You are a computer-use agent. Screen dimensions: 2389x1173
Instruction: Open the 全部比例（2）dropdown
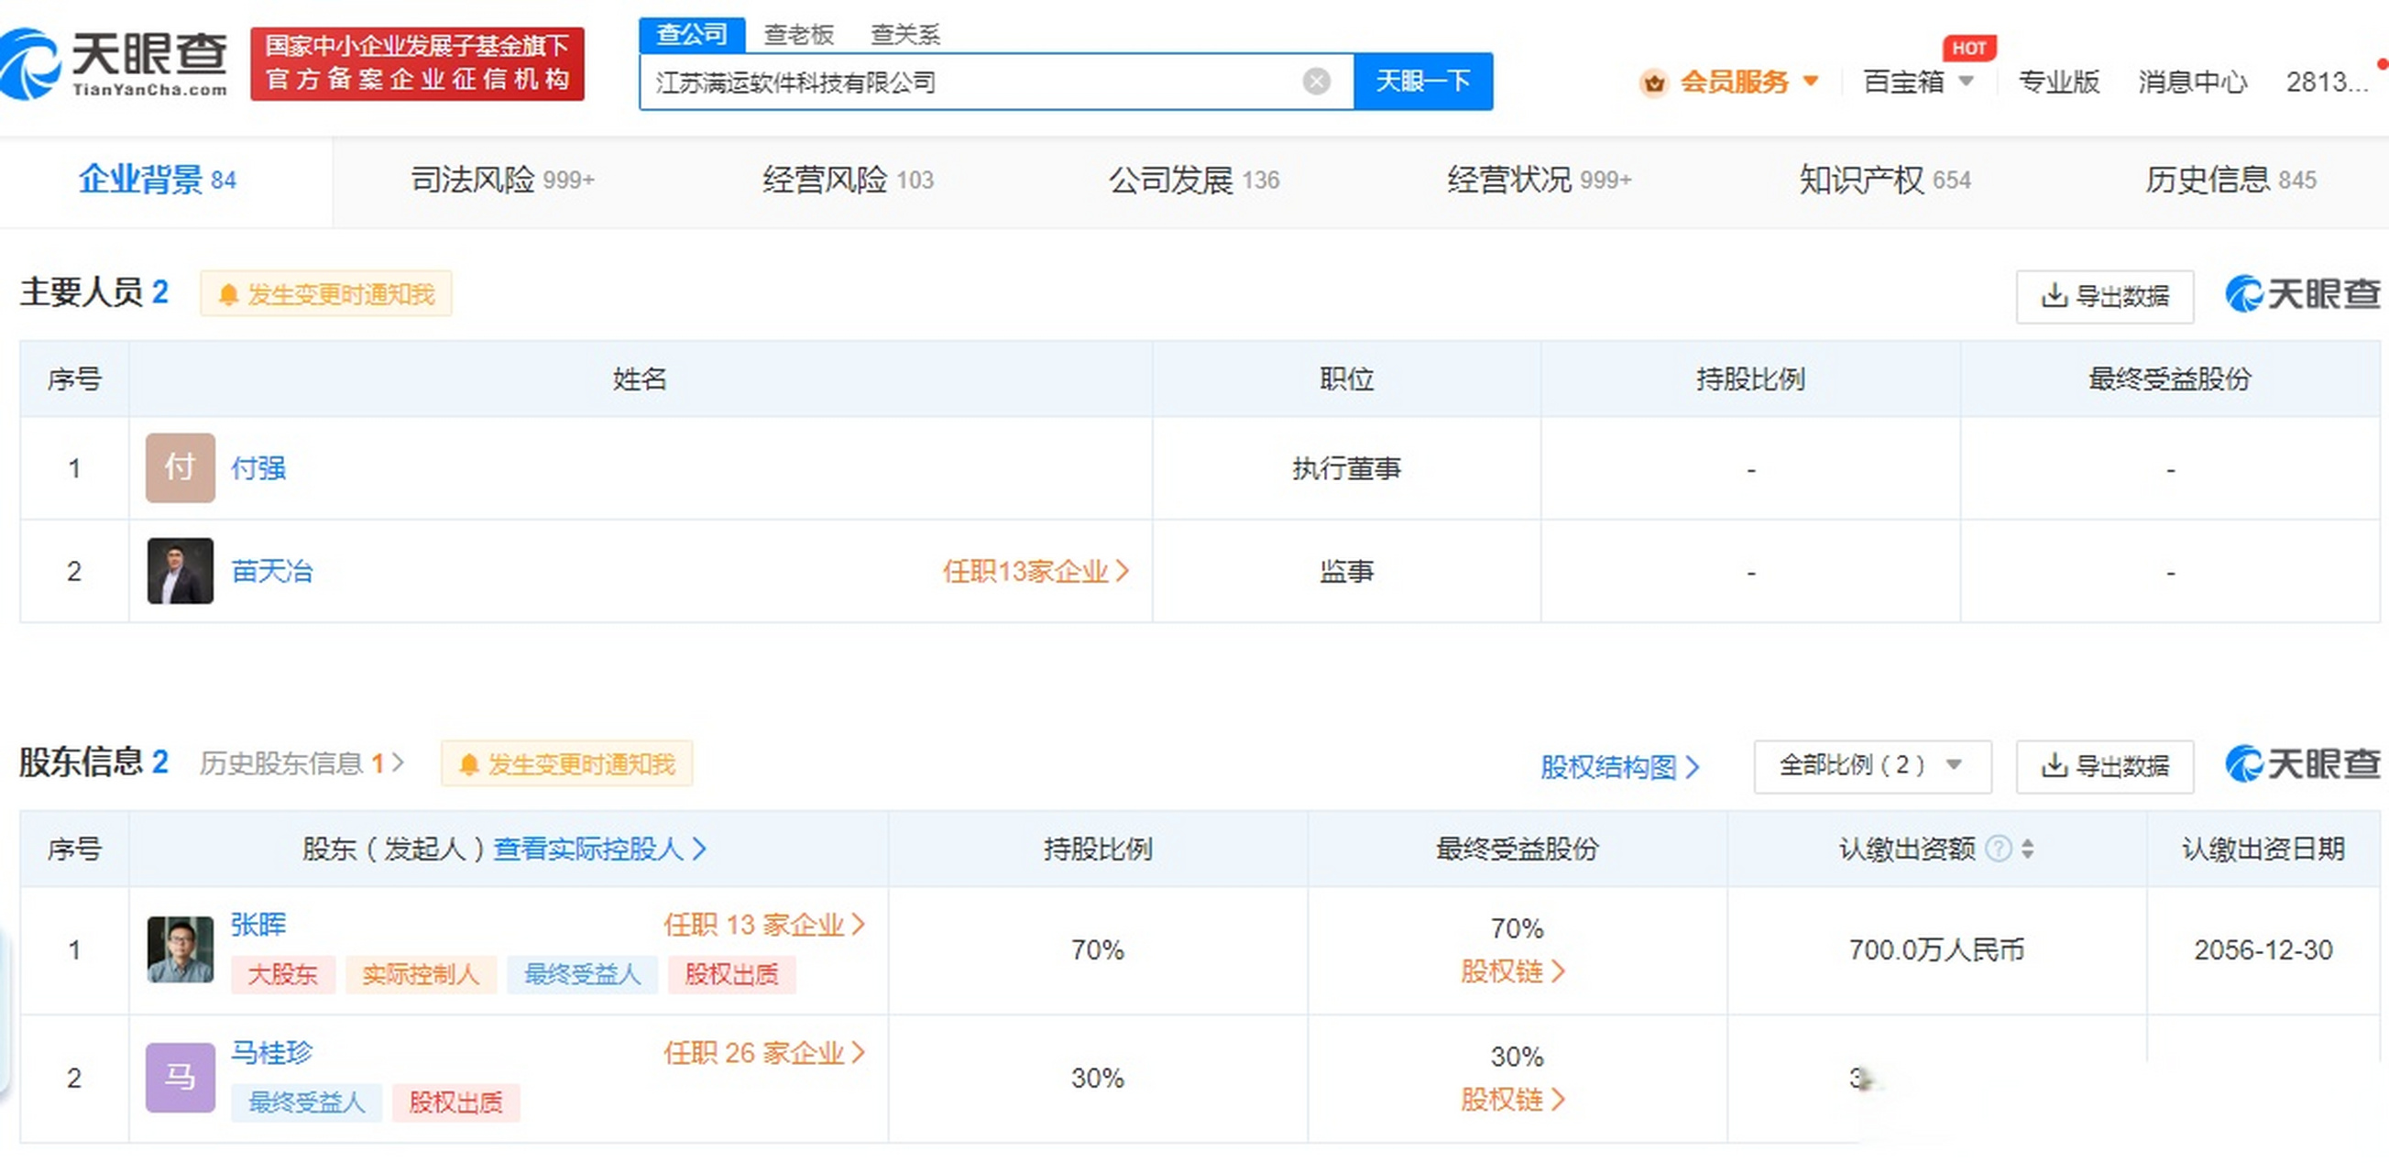(x=1872, y=767)
